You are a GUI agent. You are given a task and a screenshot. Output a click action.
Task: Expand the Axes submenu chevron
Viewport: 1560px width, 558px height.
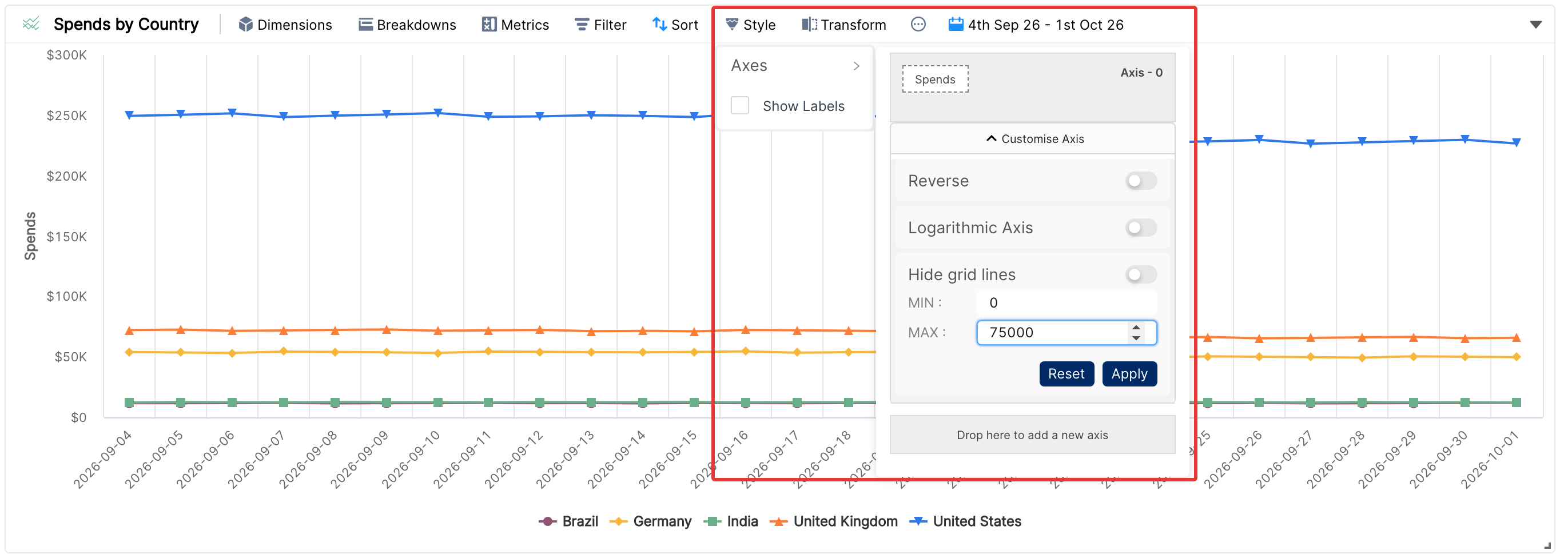point(856,66)
